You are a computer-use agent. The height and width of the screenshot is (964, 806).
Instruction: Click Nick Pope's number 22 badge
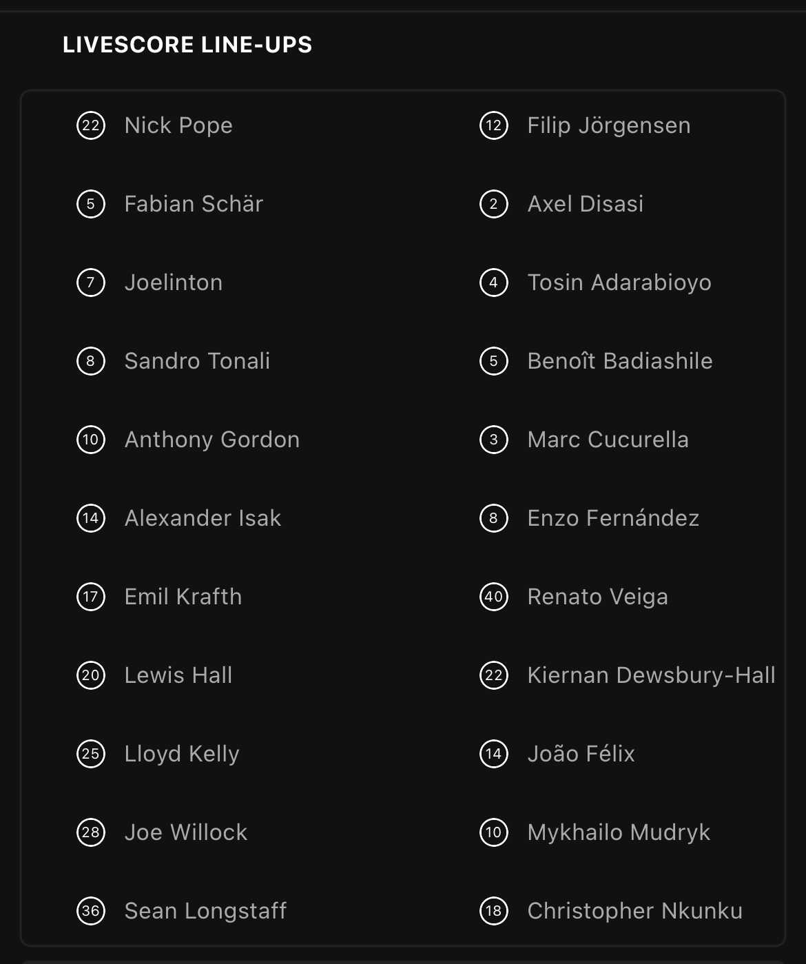pos(91,125)
